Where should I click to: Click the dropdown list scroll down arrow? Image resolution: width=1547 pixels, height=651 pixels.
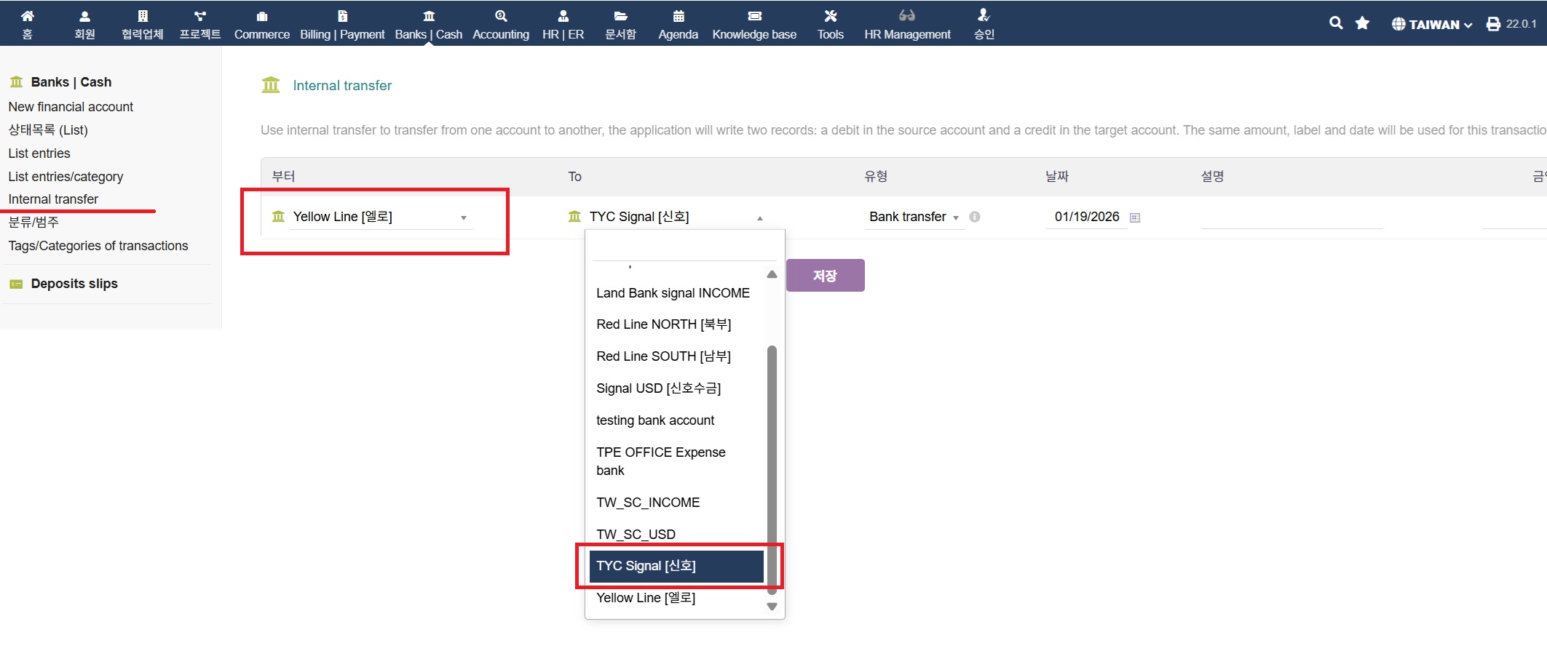[772, 607]
